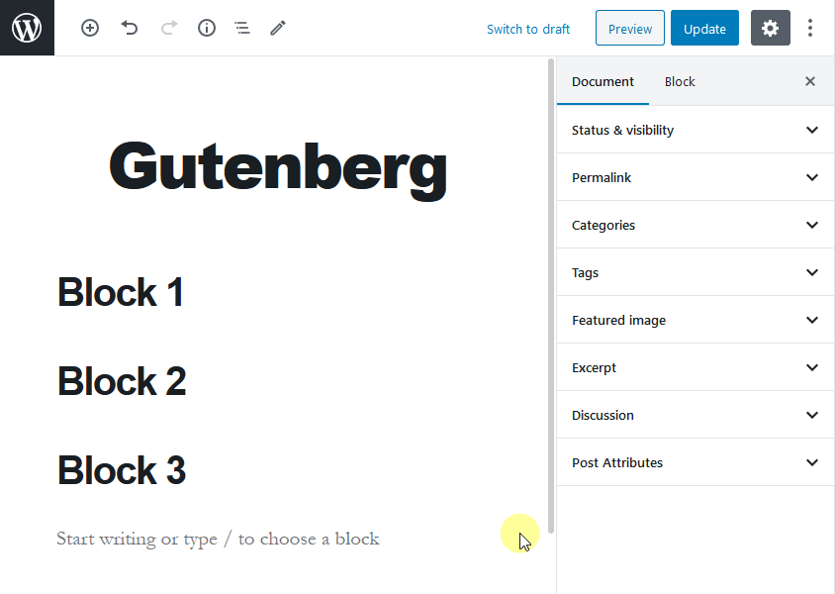The height and width of the screenshot is (594, 835).
Task: Switch to the Block tab
Action: pos(680,82)
